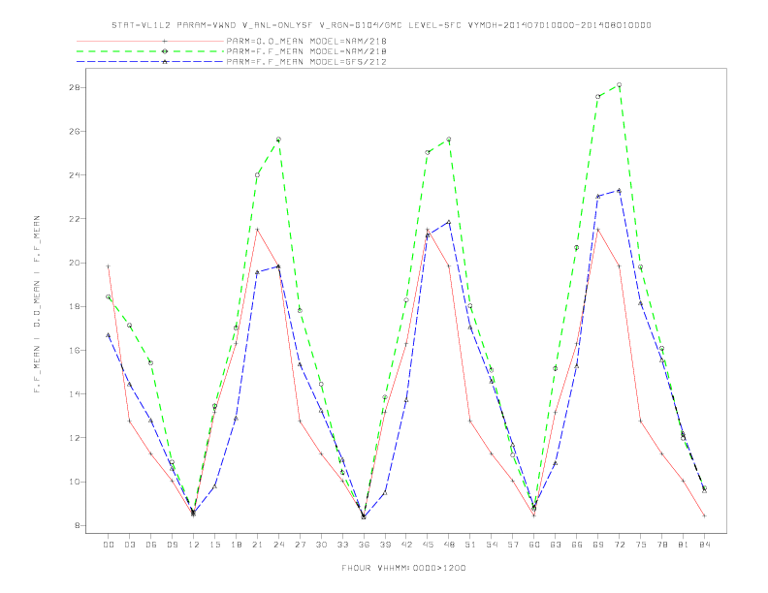Screen dimensions: 768x593
Task: Click x-axis tick label 06
Action: [x=151, y=545]
